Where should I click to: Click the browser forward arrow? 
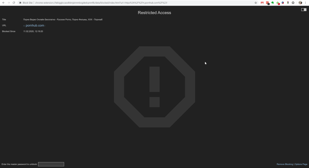coord(9,3)
